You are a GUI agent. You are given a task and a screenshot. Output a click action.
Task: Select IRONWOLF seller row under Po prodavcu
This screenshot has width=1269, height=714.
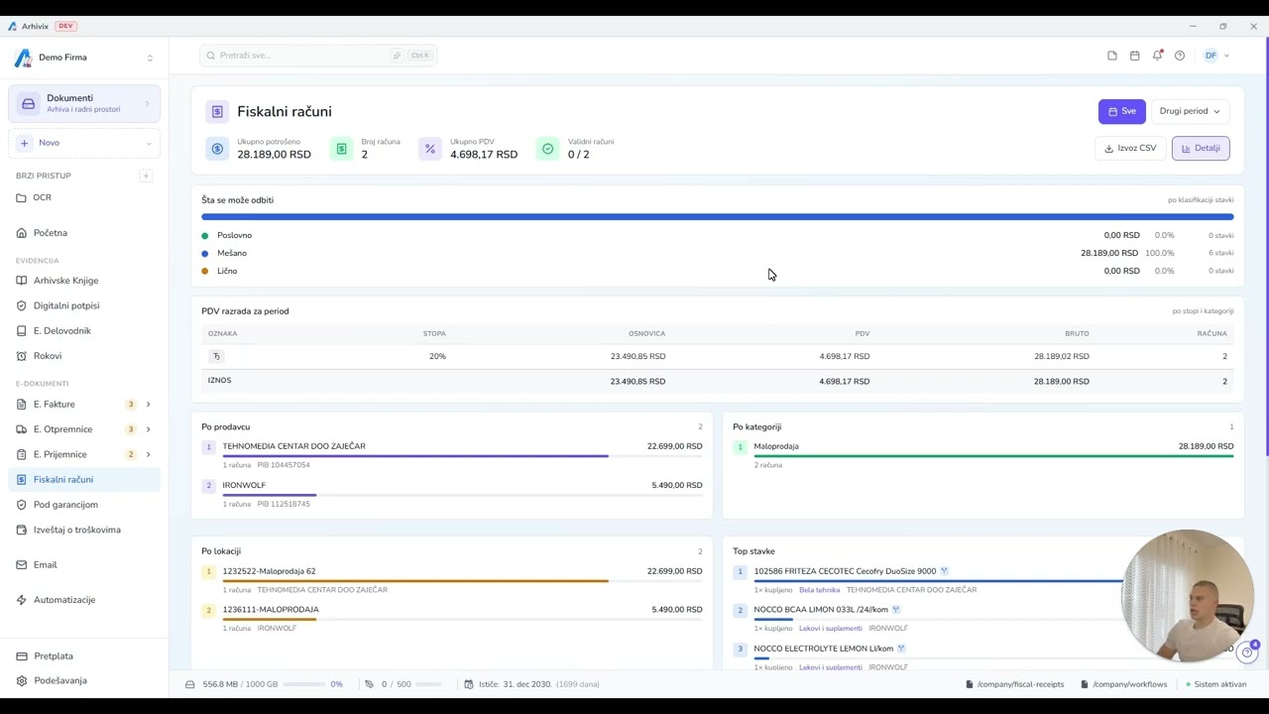452,494
